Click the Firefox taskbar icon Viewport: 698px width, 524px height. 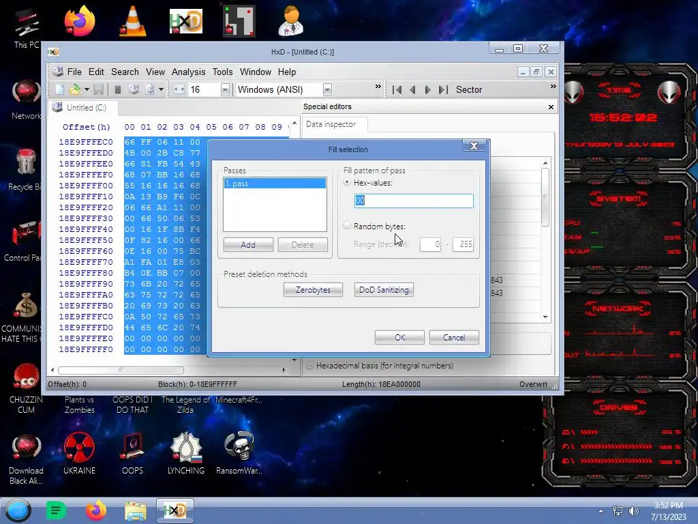tap(96, 510)
